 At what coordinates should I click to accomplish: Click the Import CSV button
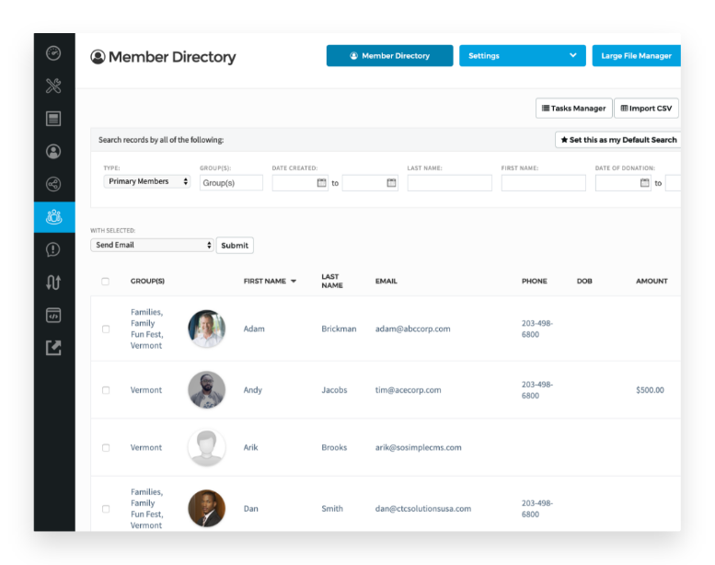pyautogui.click(x=646, y=109)
